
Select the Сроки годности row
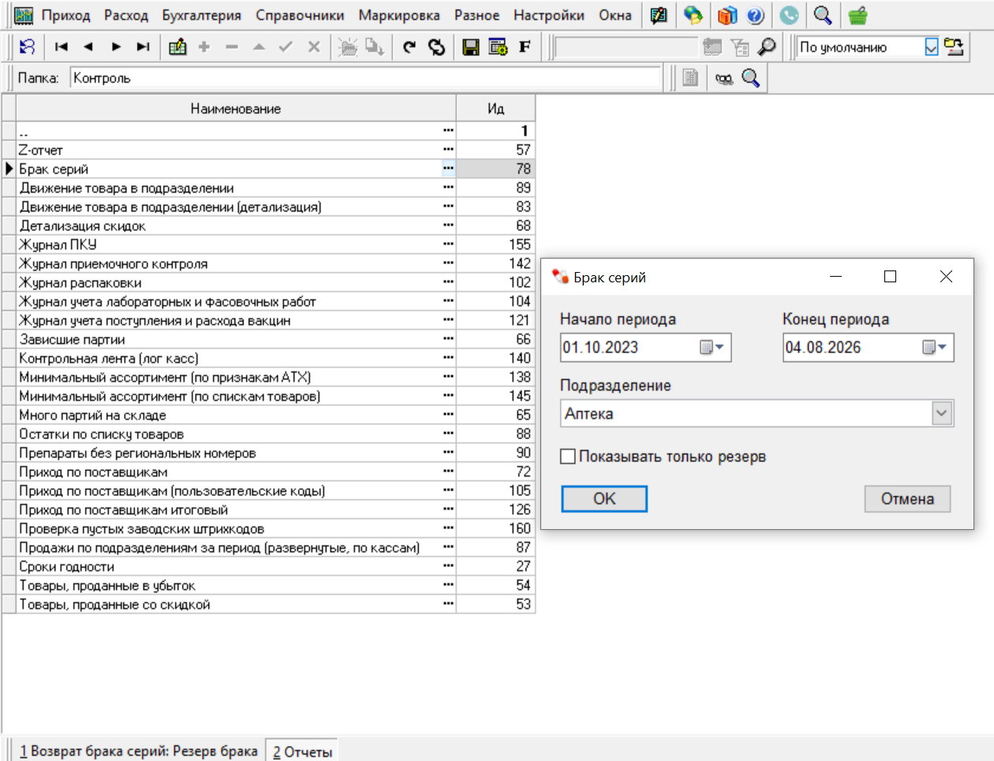tap(268, 566)
